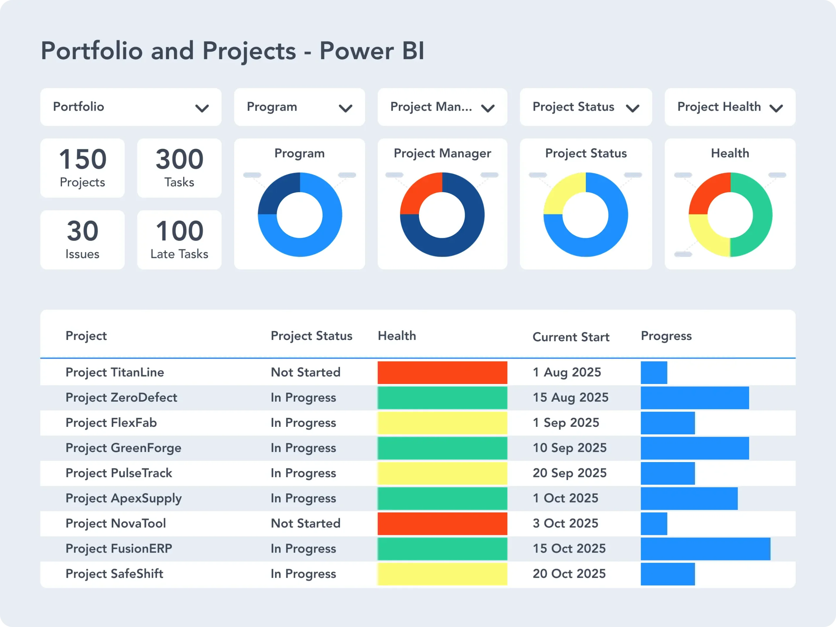Click the 30 Issues card

(x=82, y=240)
